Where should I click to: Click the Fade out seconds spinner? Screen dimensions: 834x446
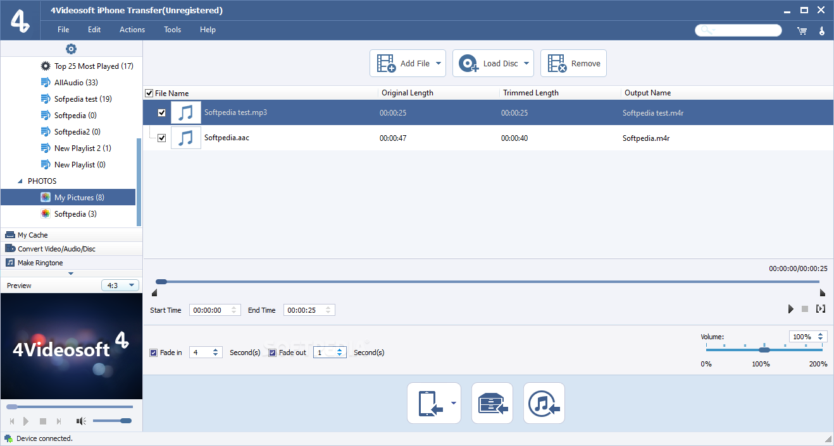[x=330, y=353]
